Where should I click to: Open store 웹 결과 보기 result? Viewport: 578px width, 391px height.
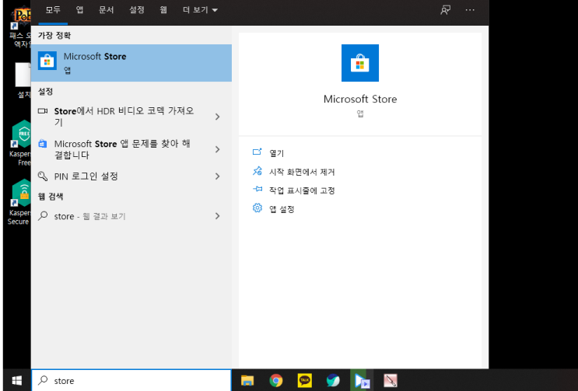click(x=131, y=216)
